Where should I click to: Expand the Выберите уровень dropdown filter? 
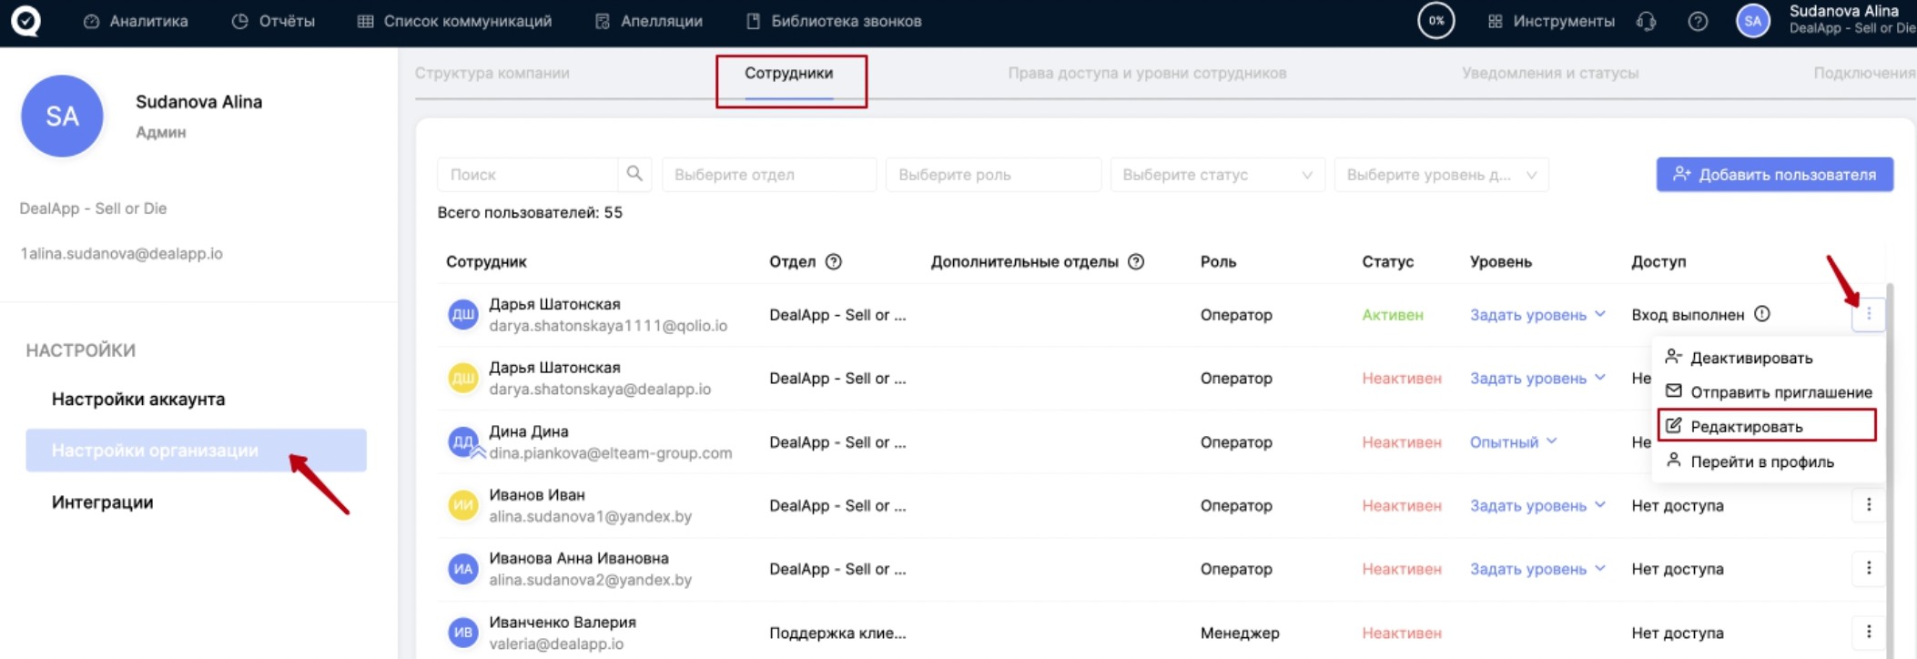[x=1440, y=175]
